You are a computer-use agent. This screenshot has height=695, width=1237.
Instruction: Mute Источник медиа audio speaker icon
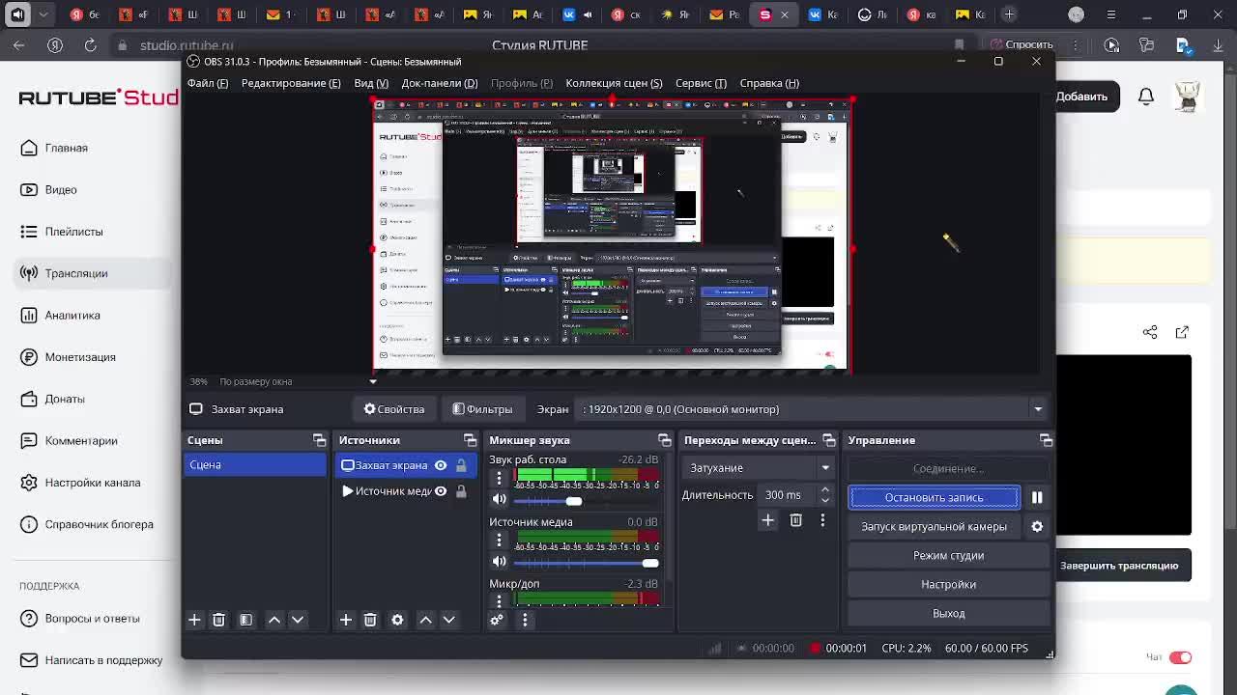point(500,561)
